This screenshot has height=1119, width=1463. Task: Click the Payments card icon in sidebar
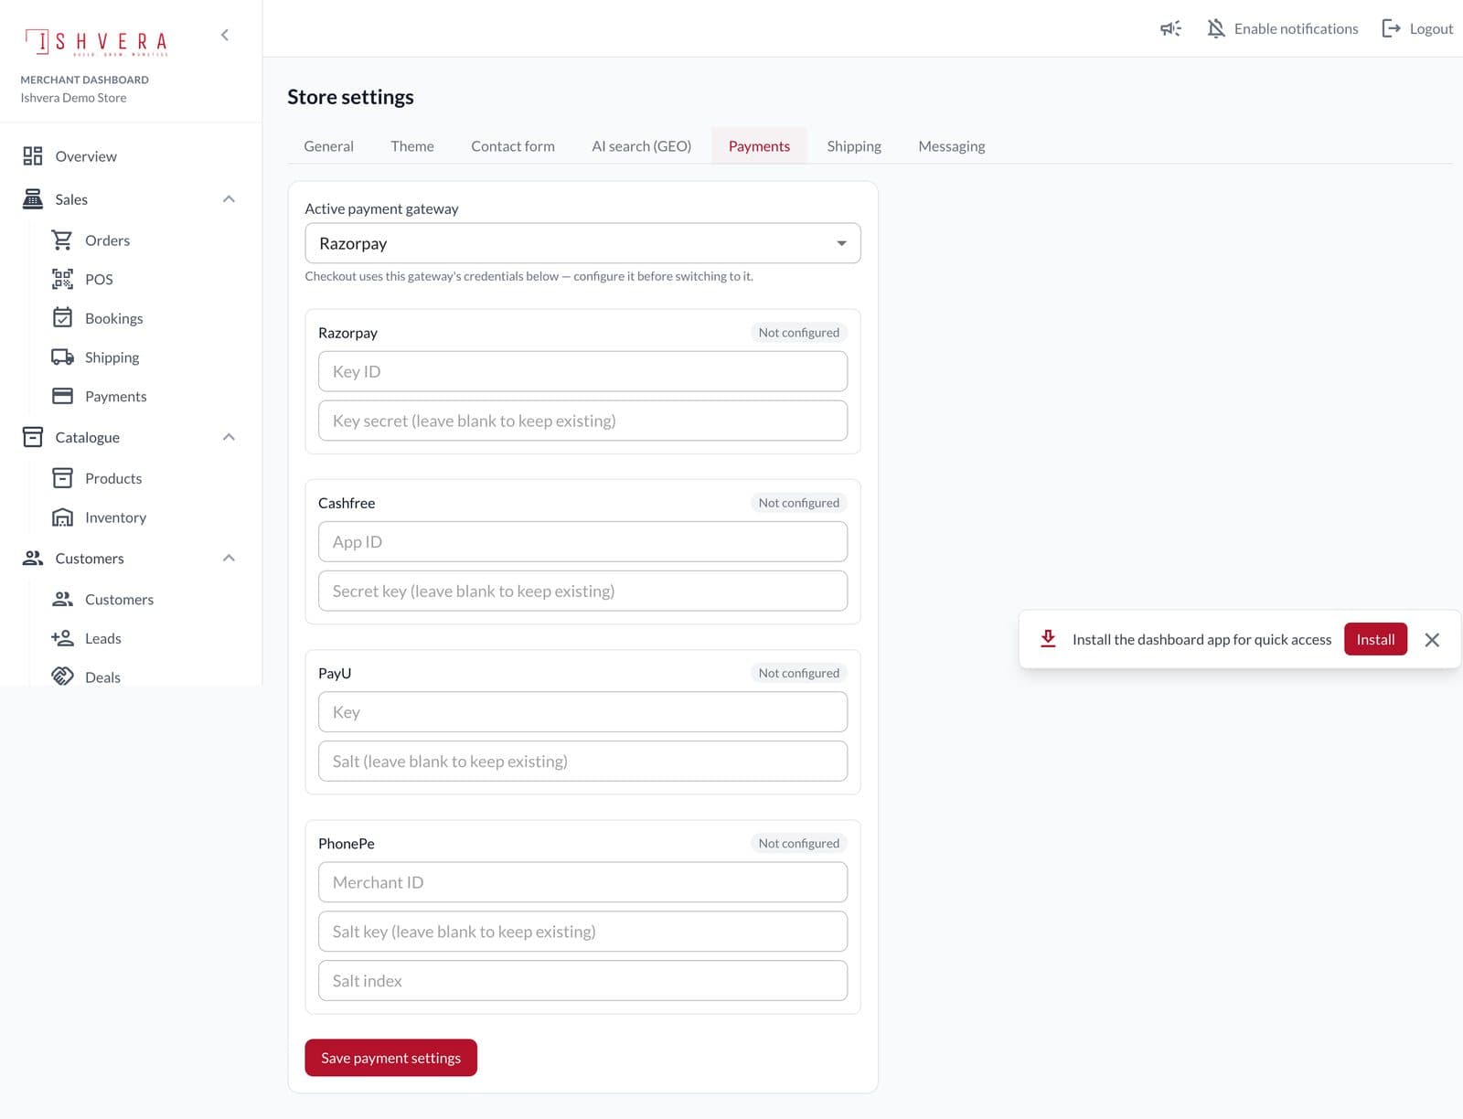point(62,396)
